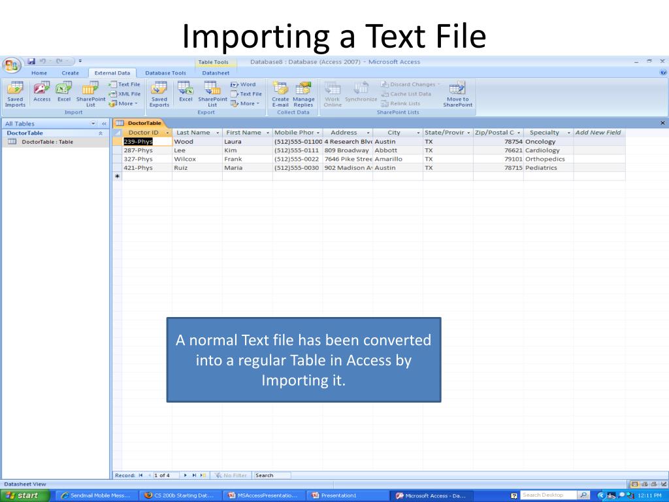The image size is (669, 502).
Task: Import an XML File
Action: click(x=125, y=94)
